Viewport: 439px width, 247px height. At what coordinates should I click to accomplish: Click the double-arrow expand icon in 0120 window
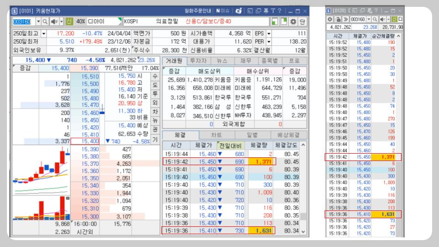pyautogui.click(x=346, y=19)
